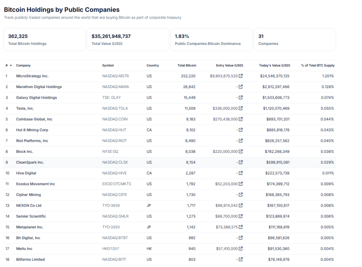The width and height of the screenshot is (362, 267).
Task: Click NEXON Co Ltd external link icon
Action: point(241,205)
